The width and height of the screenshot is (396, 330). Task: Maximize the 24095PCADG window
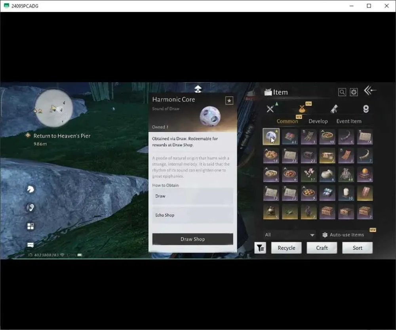pos(369,6)
